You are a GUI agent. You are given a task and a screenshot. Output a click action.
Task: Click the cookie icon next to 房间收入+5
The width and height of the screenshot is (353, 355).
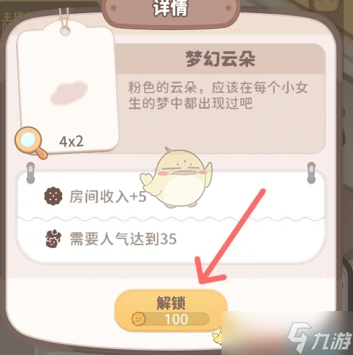pos(53,196)
